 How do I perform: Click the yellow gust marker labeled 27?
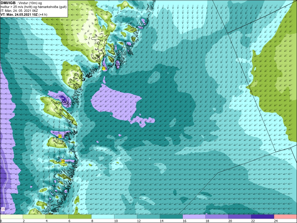[x=104, y=68]
